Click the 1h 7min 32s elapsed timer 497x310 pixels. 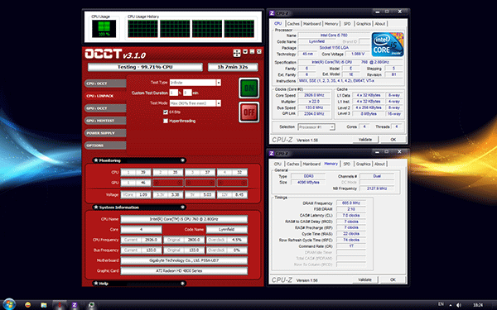233,67
